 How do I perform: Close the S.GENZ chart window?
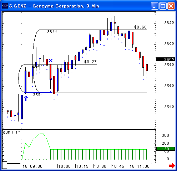[x=171, y=6]
